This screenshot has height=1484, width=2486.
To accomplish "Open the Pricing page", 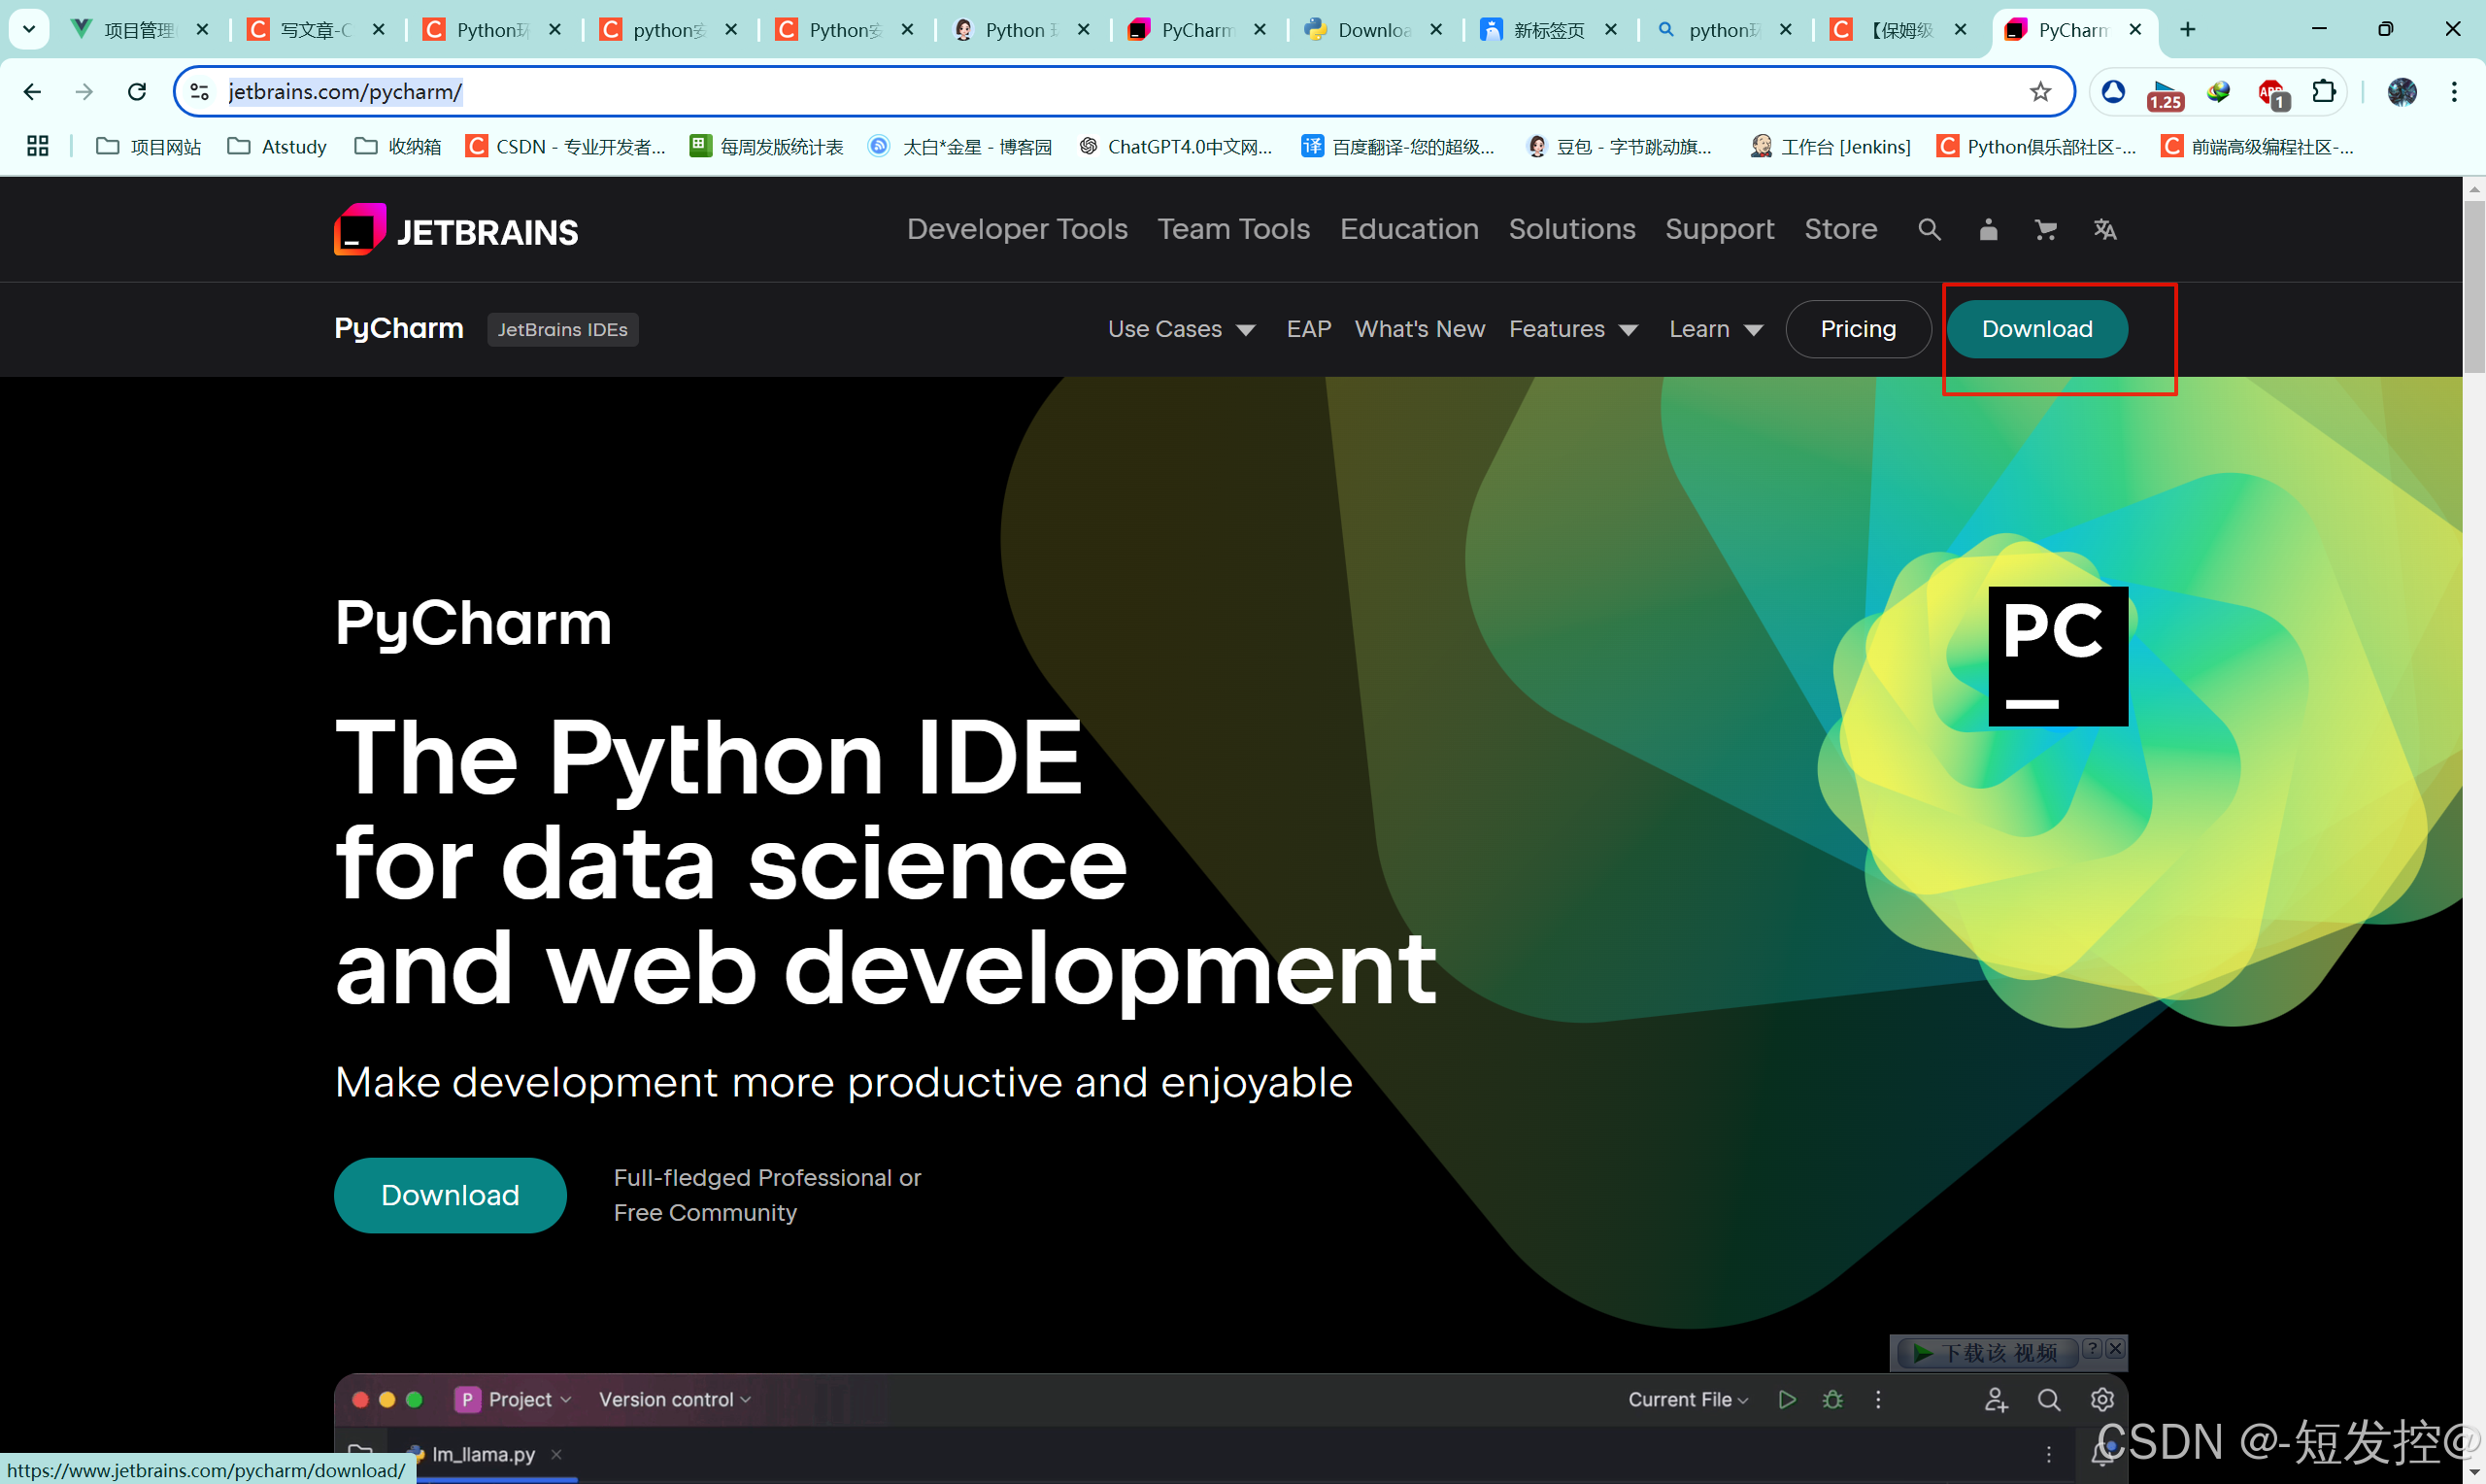I will coord(1858,329).
